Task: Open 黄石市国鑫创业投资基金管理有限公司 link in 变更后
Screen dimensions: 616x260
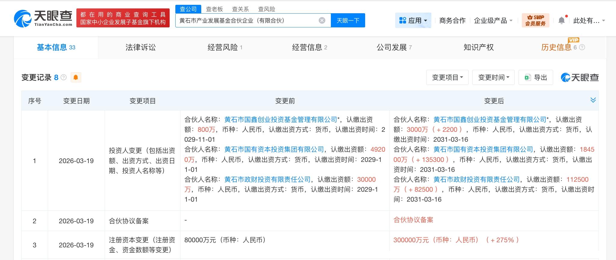Action: pos(490,119)
